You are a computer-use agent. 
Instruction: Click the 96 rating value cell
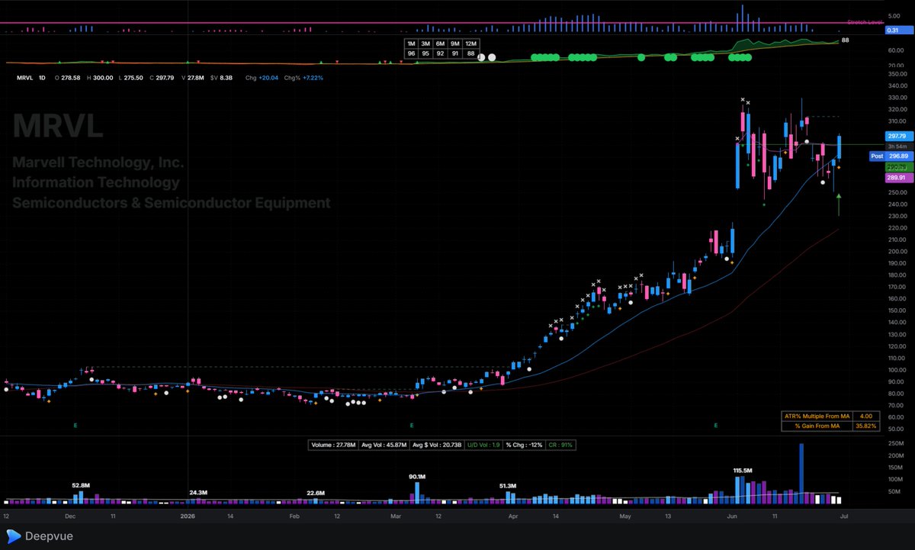[412, 54]
